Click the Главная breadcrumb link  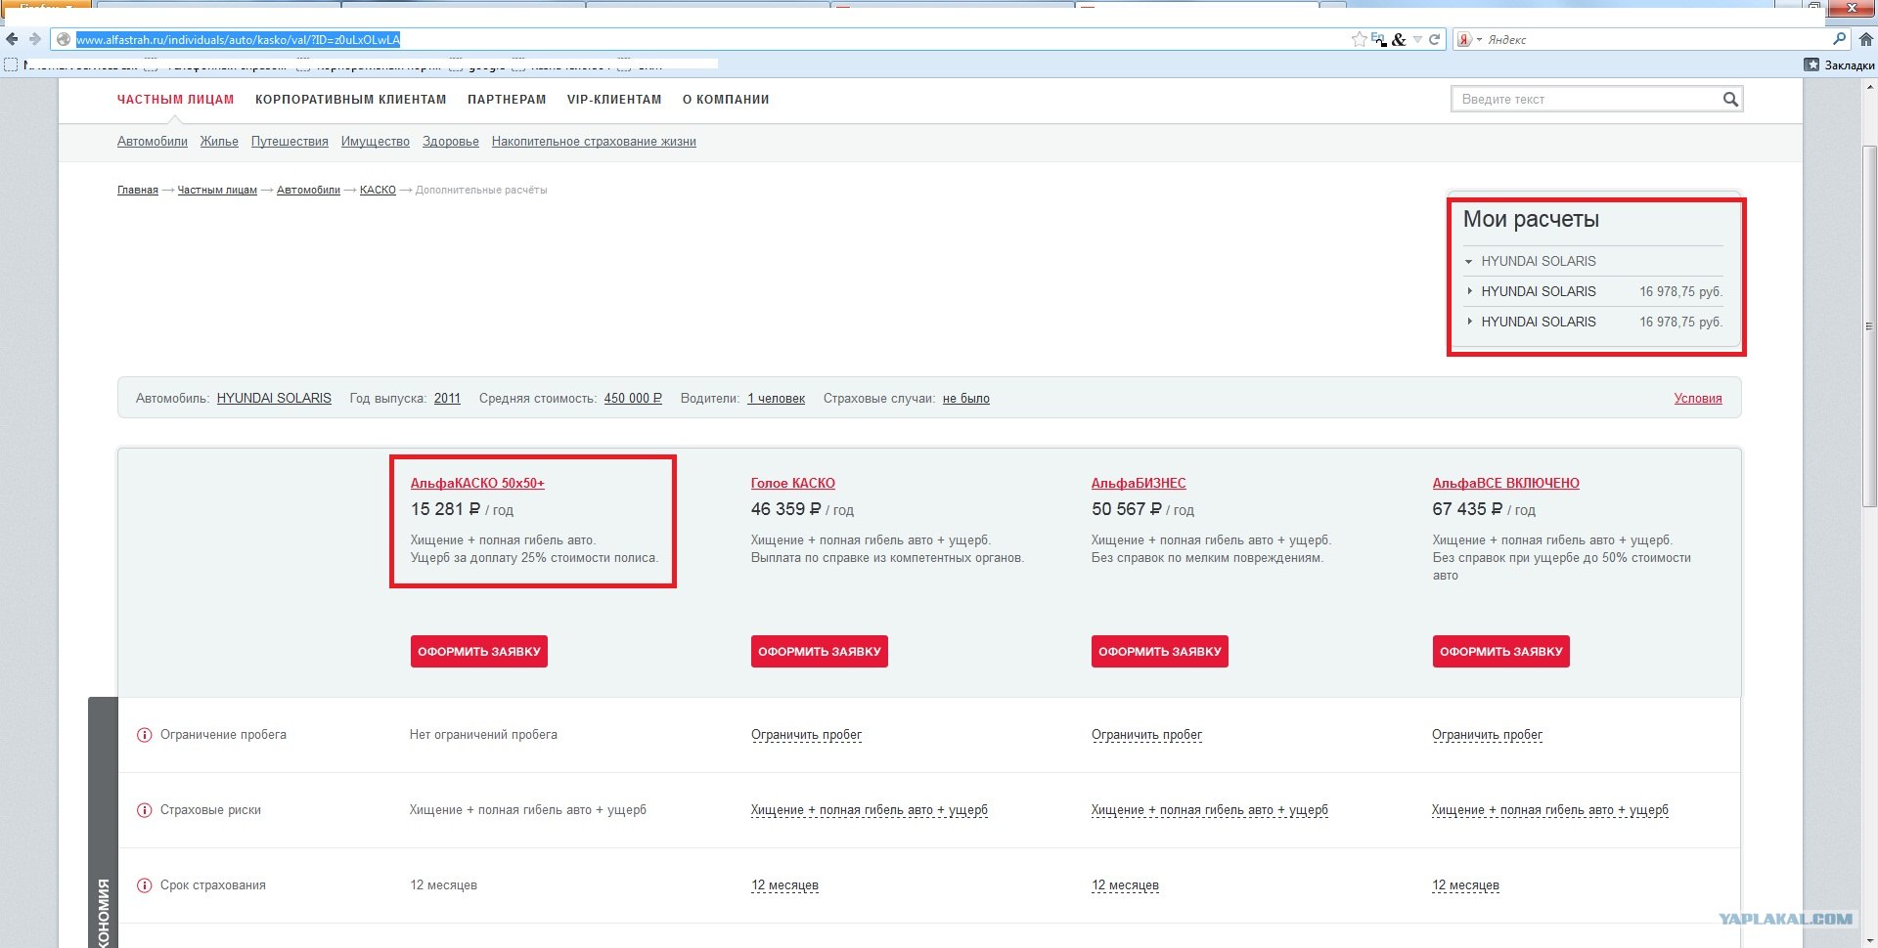[x=138, y=191]
